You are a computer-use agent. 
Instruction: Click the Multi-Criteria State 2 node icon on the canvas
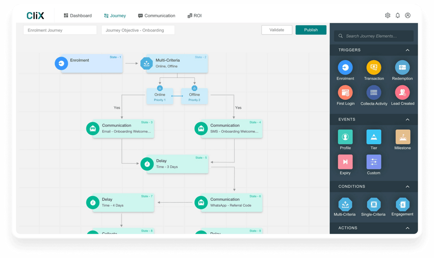click(146, 64)
